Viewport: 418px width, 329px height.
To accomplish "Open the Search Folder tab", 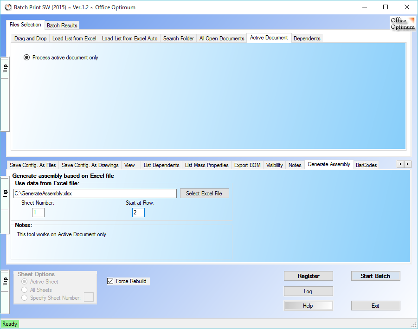I will [178, 39].
